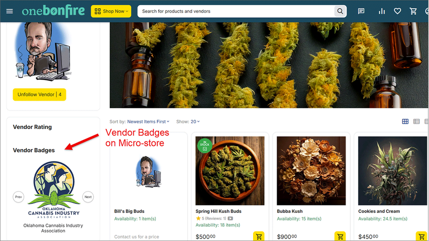This screenshot has height=241, width=429.
Task: Switch to grid view layout
Action: [x=405, y=122]
